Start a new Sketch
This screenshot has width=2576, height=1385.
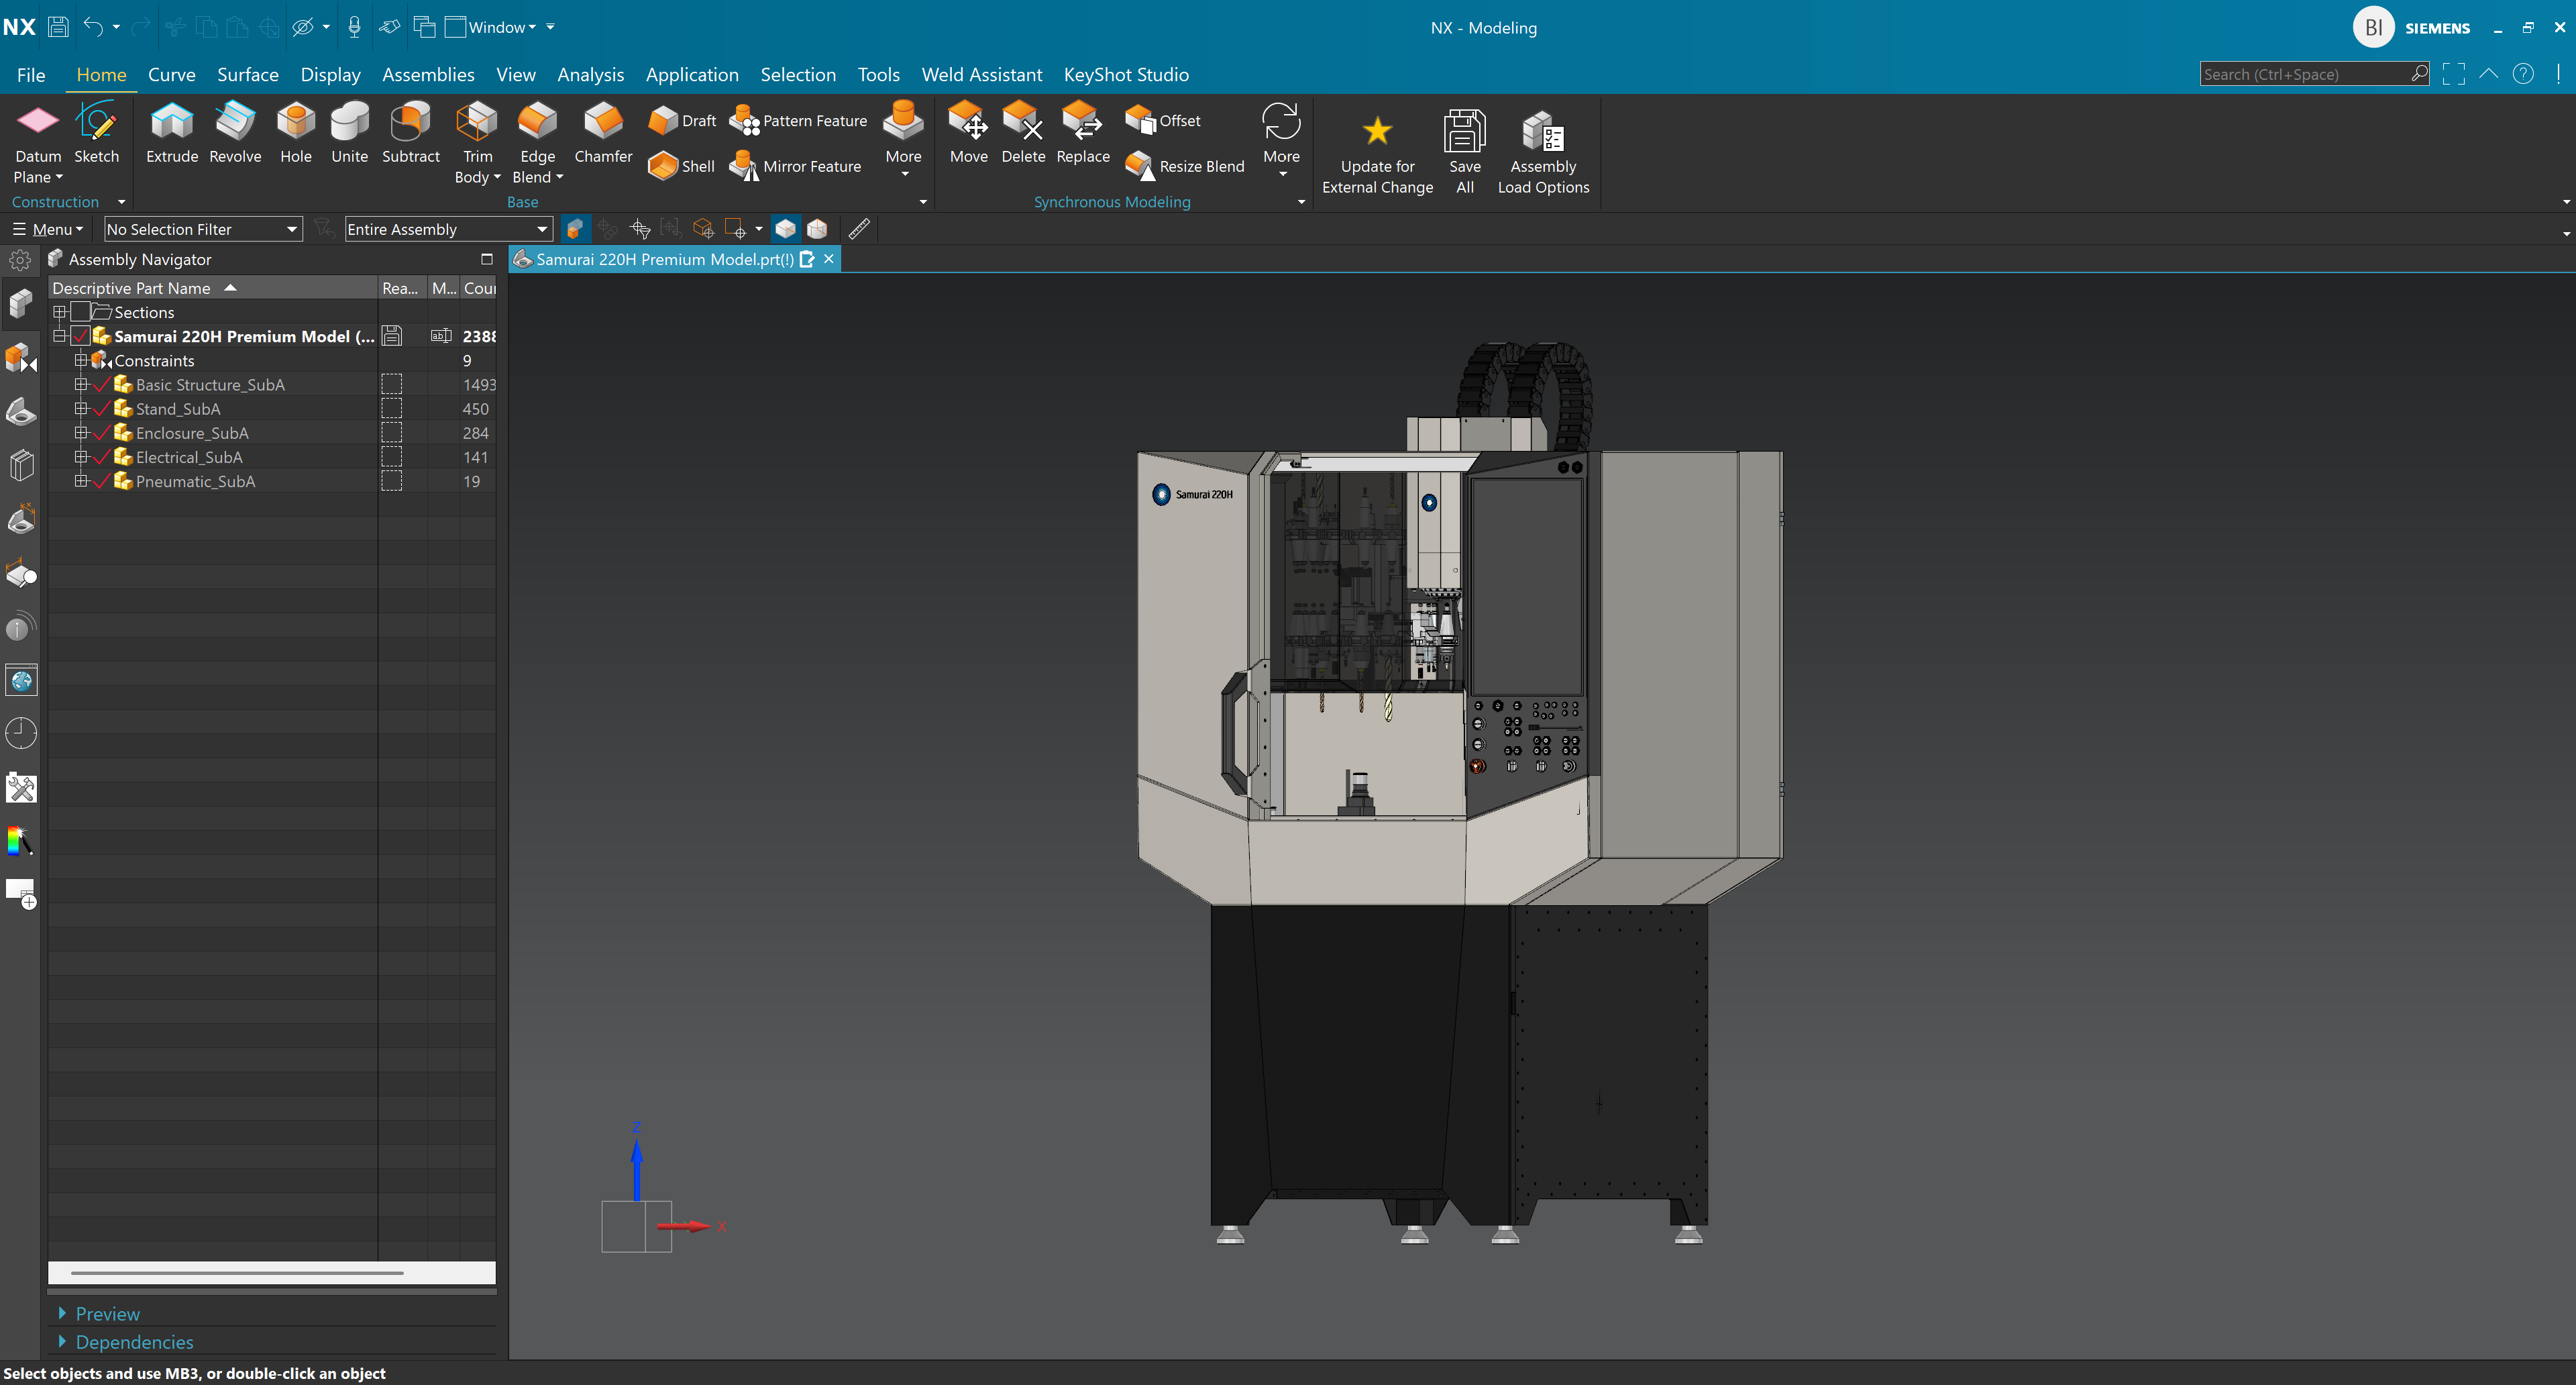(x=96, y=131)
